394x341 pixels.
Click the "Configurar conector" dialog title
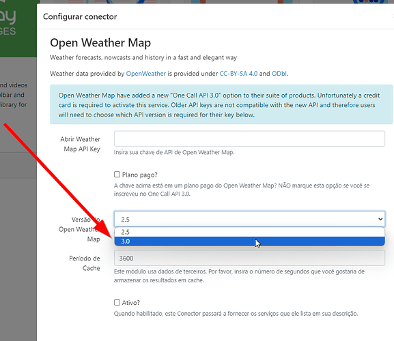80,16
